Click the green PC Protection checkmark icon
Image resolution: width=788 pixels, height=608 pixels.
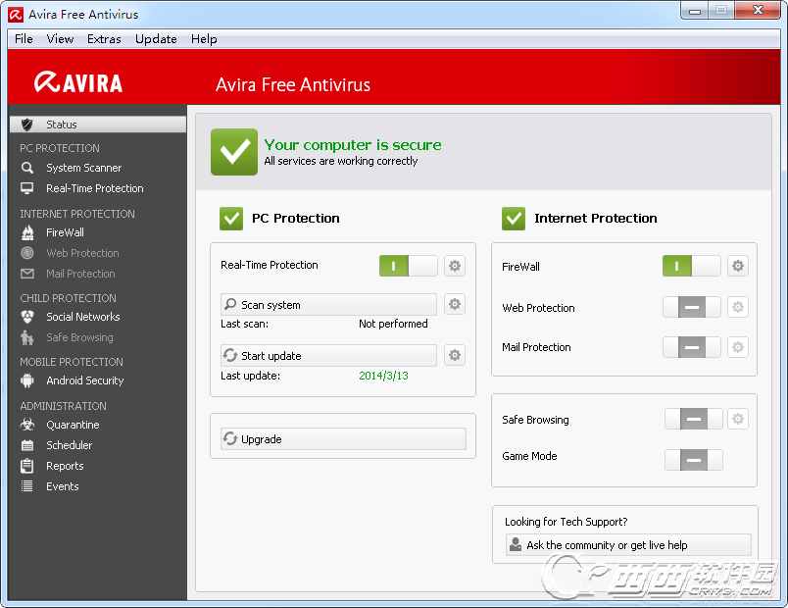coord(231,219)
